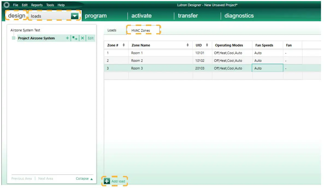Screen dimensions: 324x188
Task: Click Room 3 operating modes cell
Action: (232, 68)
